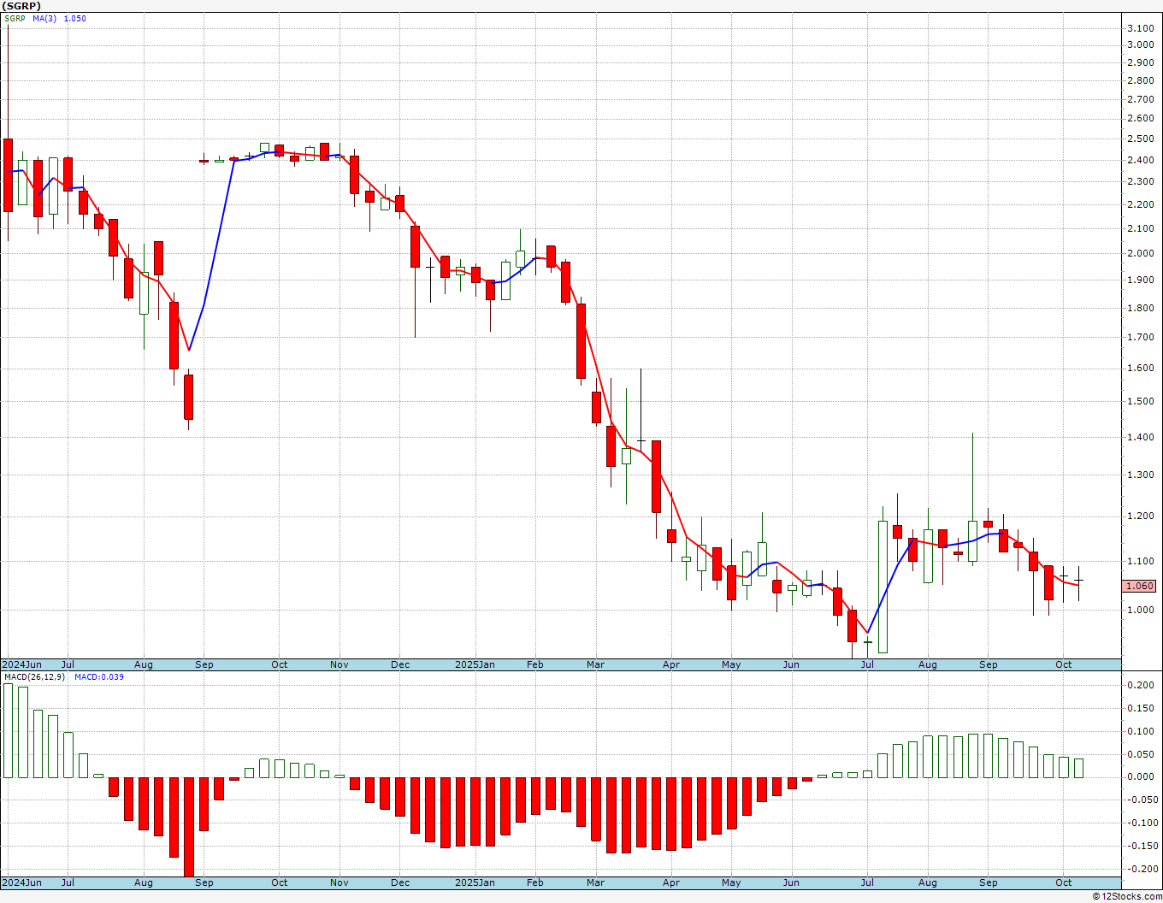The image size is (1163, 903).
Task: Click Apr on the price chart date axis
Action: (671, 664)
